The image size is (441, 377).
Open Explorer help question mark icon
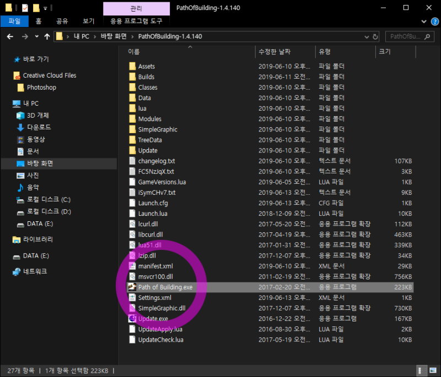tap(435, 21)
